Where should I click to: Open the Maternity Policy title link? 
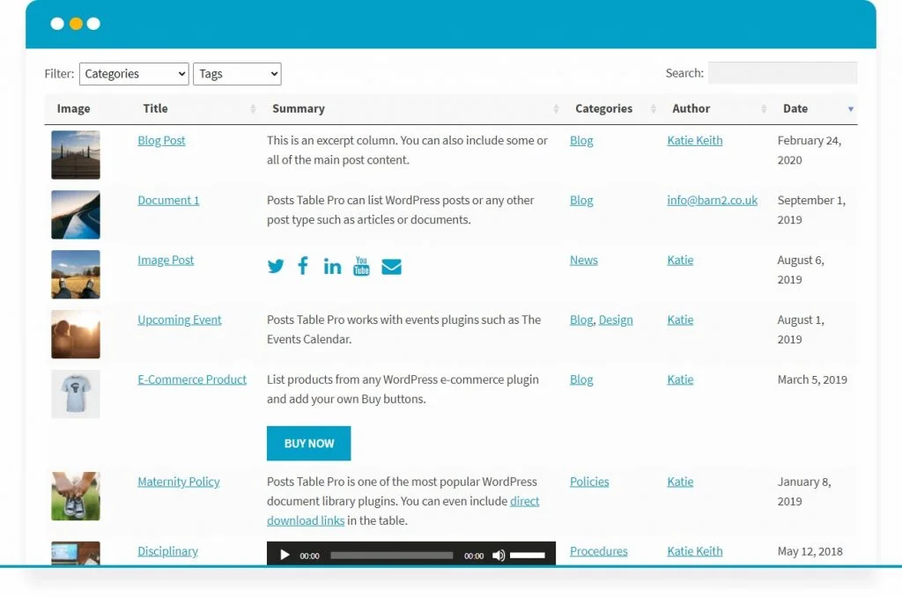[x=178, y=482]
